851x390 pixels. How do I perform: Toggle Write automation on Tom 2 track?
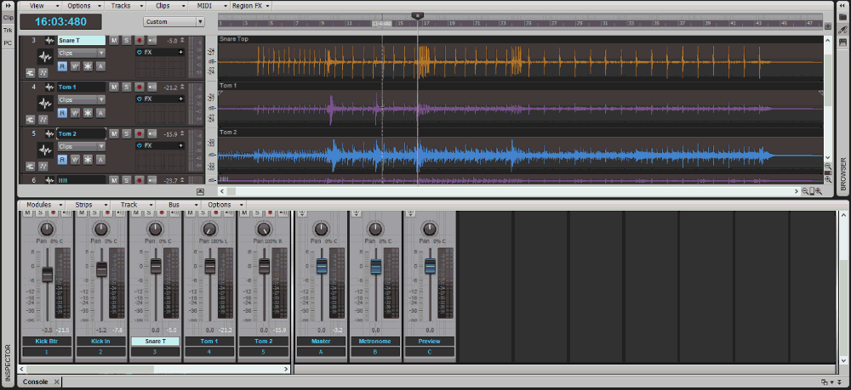(x=75, y=160)
